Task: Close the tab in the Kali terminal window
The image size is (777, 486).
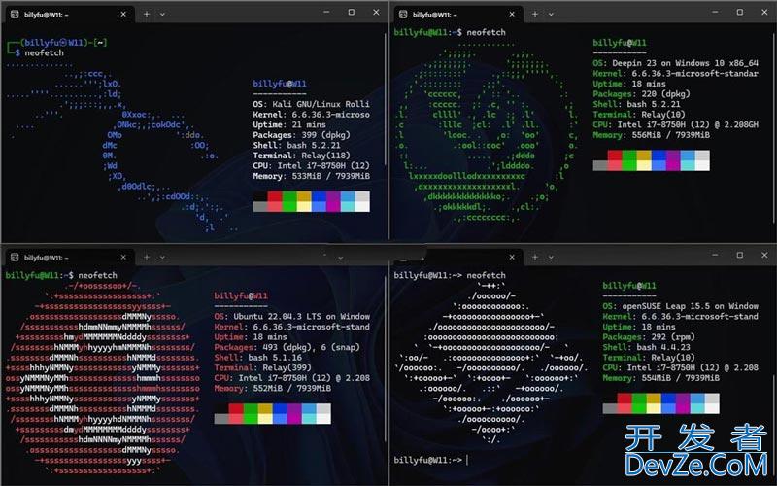Action: pyautogui.click(x=123, y=15)
